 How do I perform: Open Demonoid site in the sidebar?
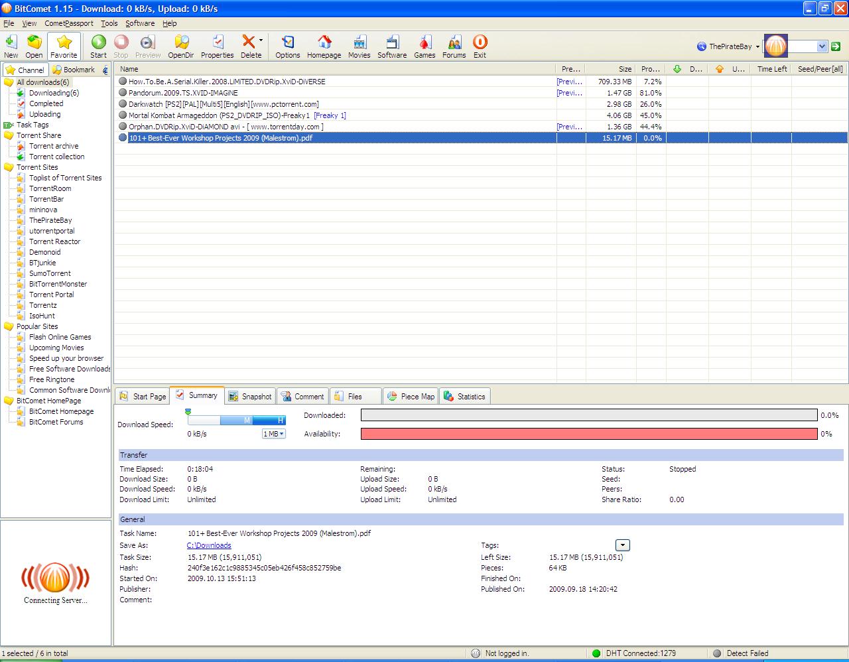coord(45,252)
